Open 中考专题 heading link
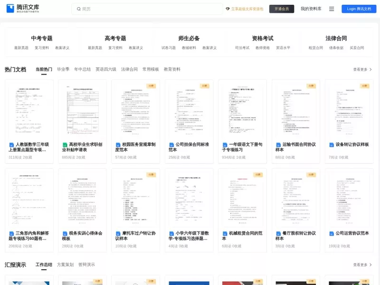380x285 pixels. pos(42,38)
